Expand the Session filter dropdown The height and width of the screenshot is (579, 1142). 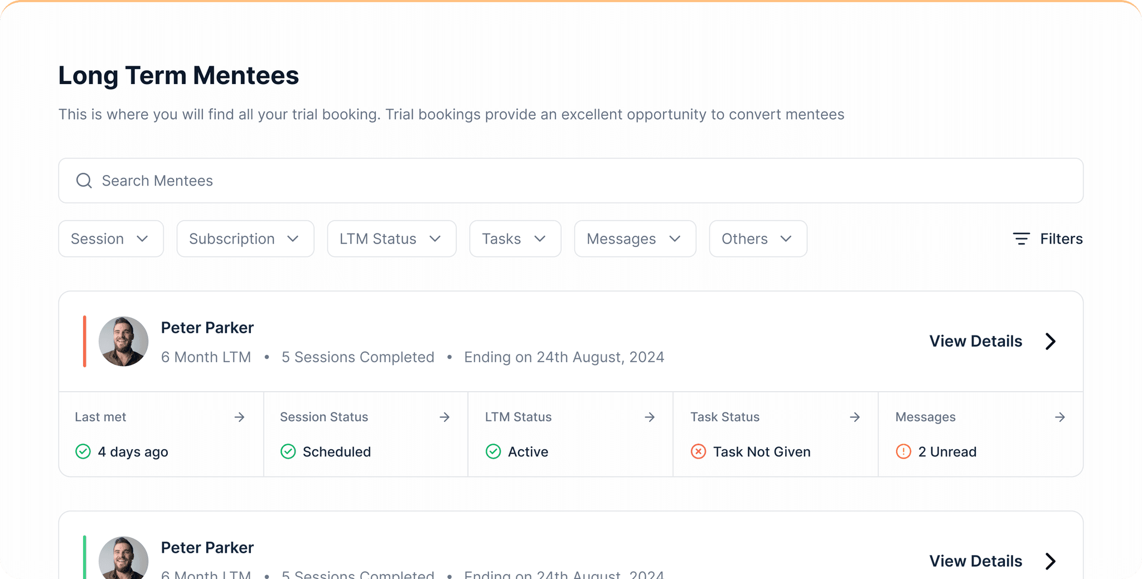pos(111,239)
